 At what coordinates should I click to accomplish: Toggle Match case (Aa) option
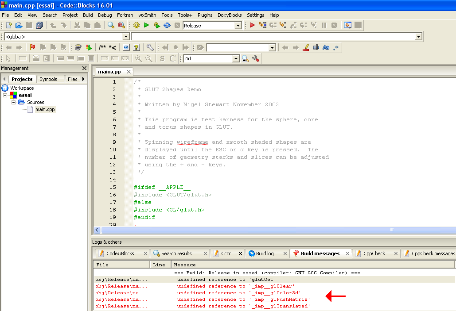click(x=326, y=47)
